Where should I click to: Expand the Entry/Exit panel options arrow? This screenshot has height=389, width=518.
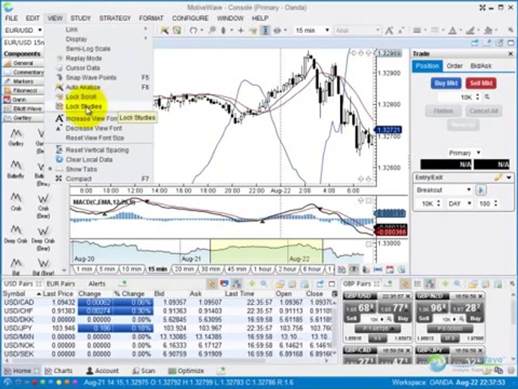(x=509, y=178)
